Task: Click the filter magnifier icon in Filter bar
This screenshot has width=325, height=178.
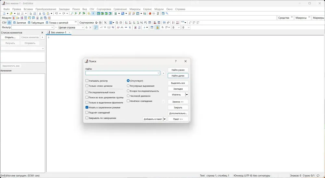Action: click(x=96, y=28)
